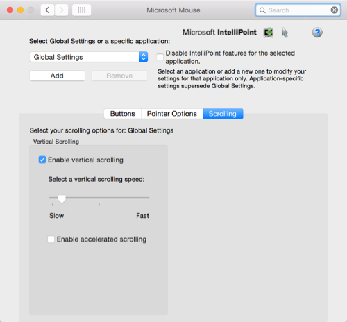
Task: Check Enable accelerated scrolling
Action: (x=51, y=239)
